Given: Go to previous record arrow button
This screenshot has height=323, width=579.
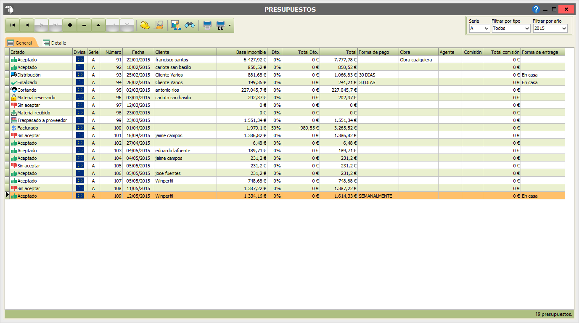Looking at the screenshot, I should pyautogui.click(x=27, y=25).
